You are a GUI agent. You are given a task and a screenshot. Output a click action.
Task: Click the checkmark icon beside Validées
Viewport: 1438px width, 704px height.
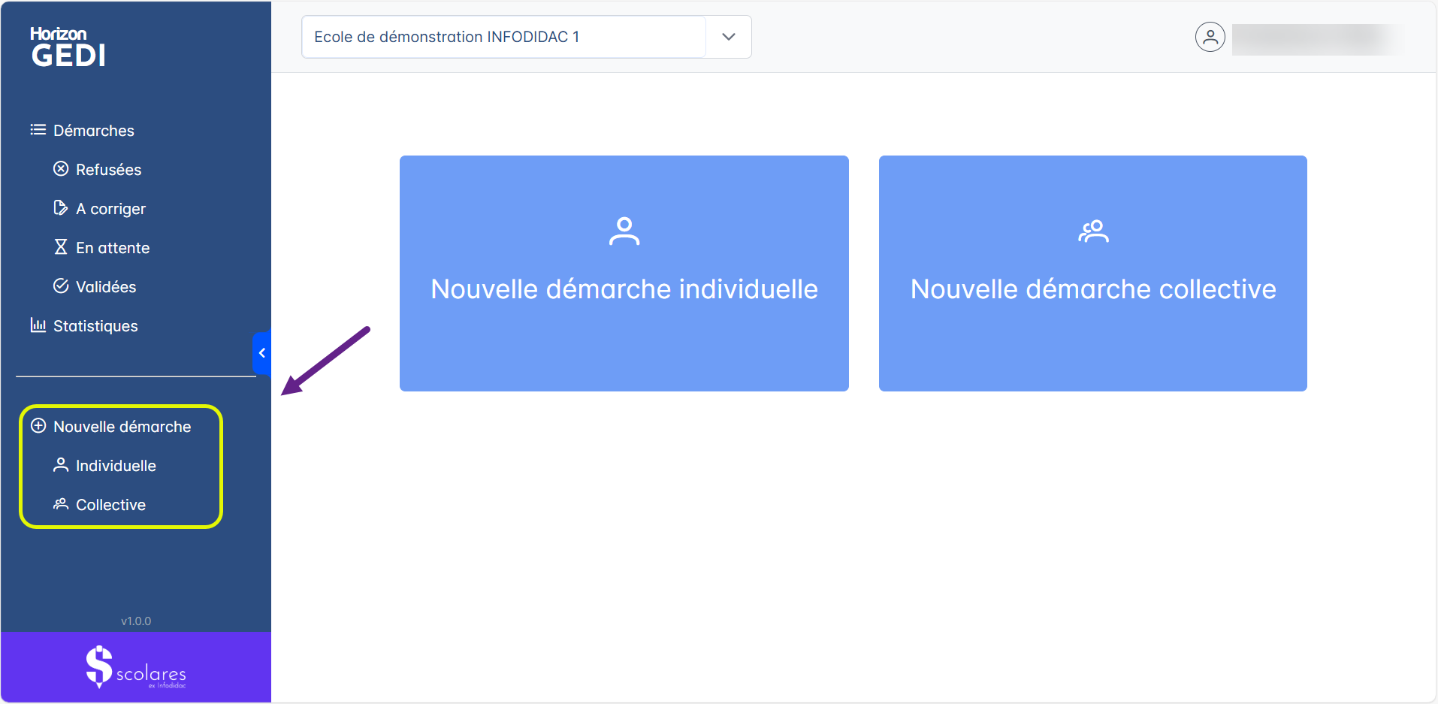pyautogui.click(x=61, y=286)
